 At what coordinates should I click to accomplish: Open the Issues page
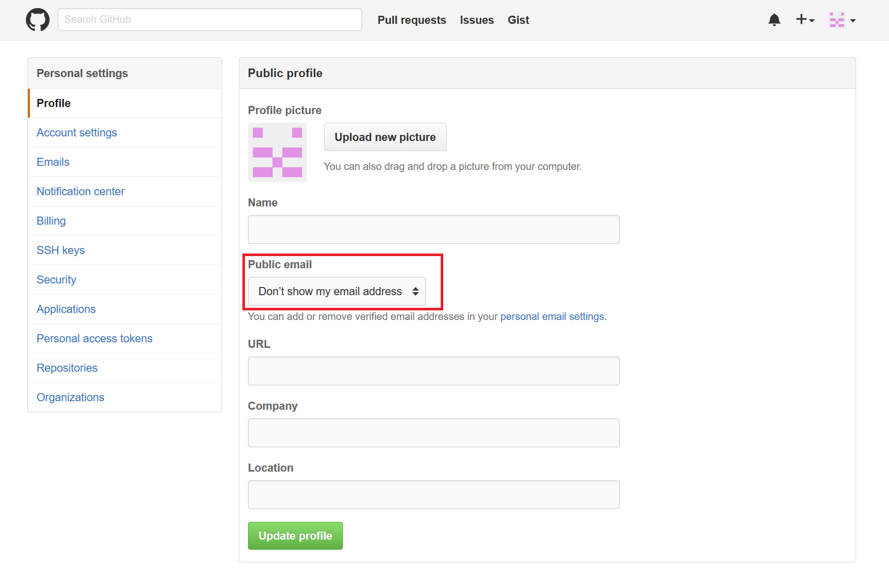pyautogui.click(x=477, y=20)
